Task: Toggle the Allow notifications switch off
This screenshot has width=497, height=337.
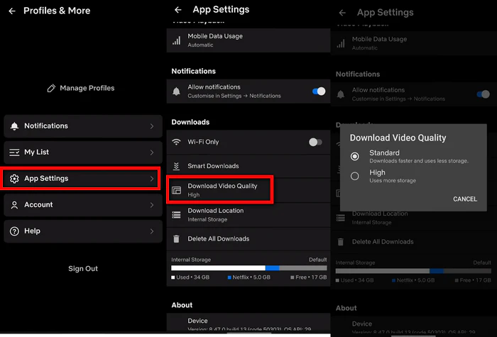Action: (319, 92)
